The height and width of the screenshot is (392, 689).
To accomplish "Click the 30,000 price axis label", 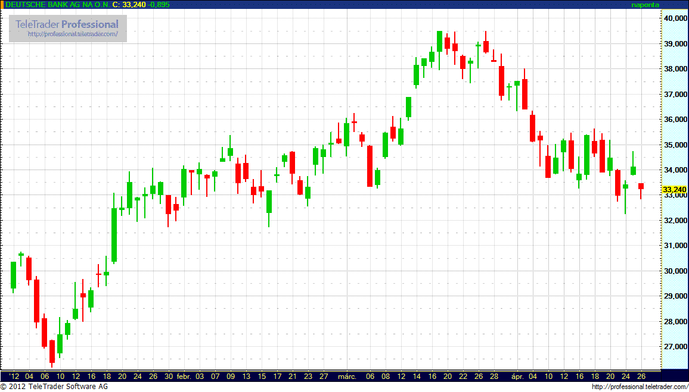I will point(675,271).
